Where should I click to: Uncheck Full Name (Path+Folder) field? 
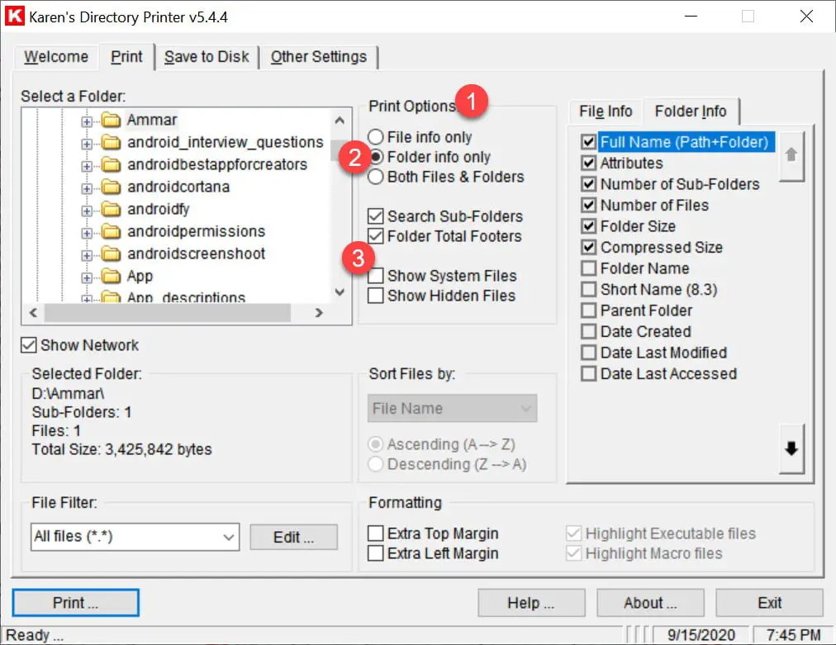click(x=589, y=142)
